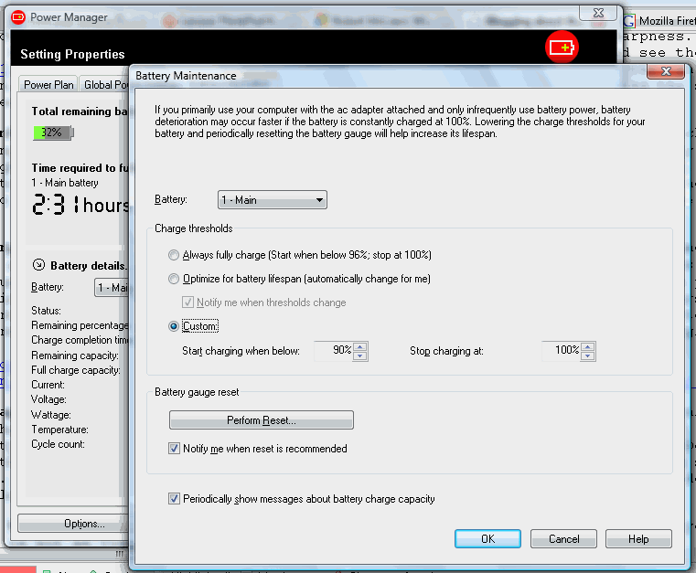The height and width of the screenshot is (573, 696).
Task: Open Help for Battery Maintenance
Action: (x=638, y=539)
